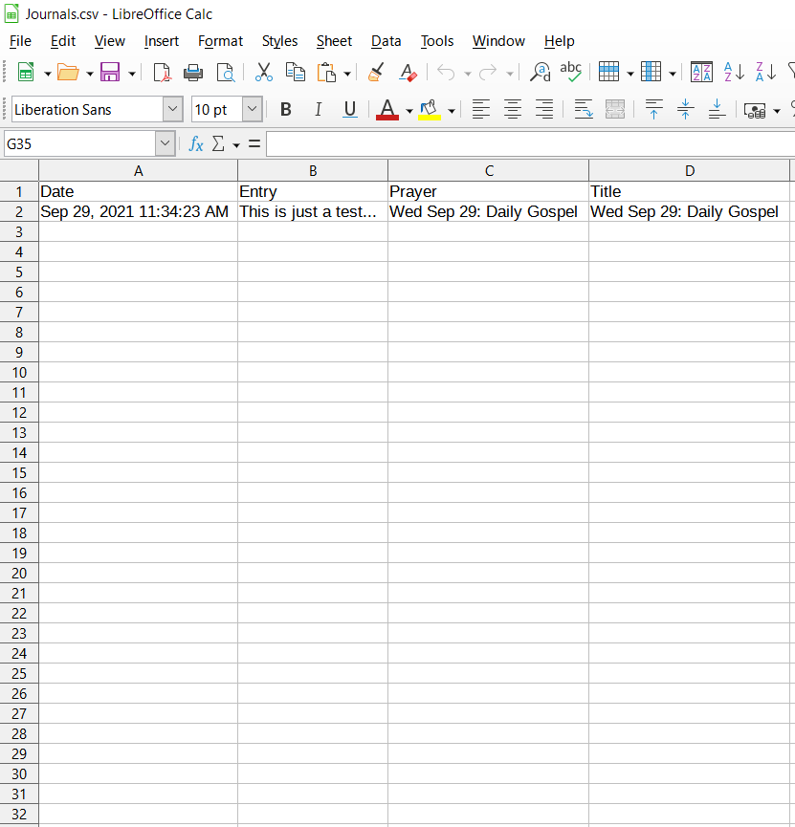The height and width of the screenshot is (827, 795).
Task: Align cell content to bottom
Action: tap(717, 110)
